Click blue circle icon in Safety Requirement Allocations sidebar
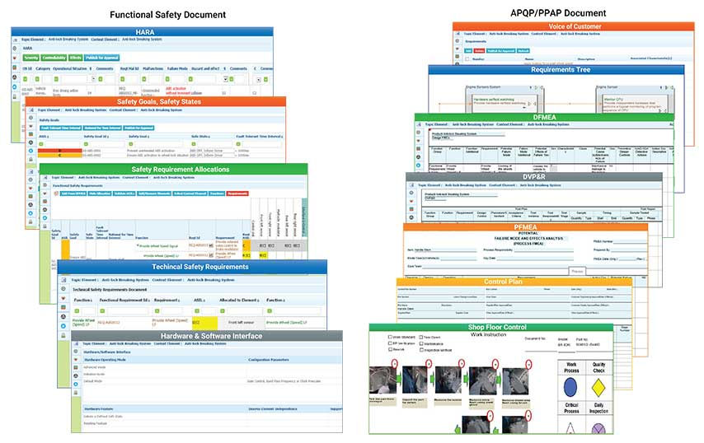Viewport: 704px width, 443px height. [x=45, y=218]
